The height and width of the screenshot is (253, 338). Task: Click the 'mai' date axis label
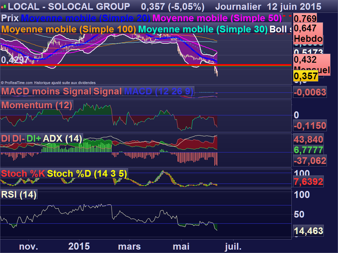coord(181,247)
